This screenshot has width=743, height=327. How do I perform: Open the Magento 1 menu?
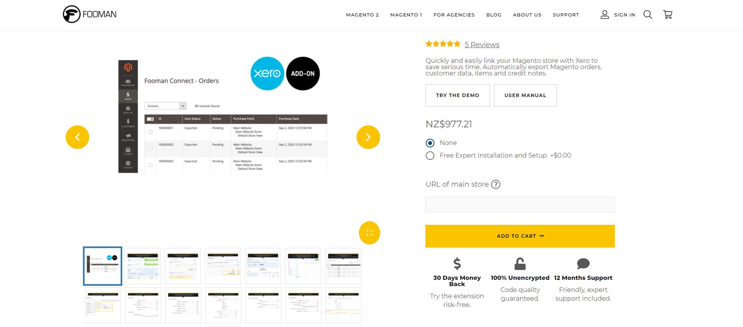tap(406, 15)
